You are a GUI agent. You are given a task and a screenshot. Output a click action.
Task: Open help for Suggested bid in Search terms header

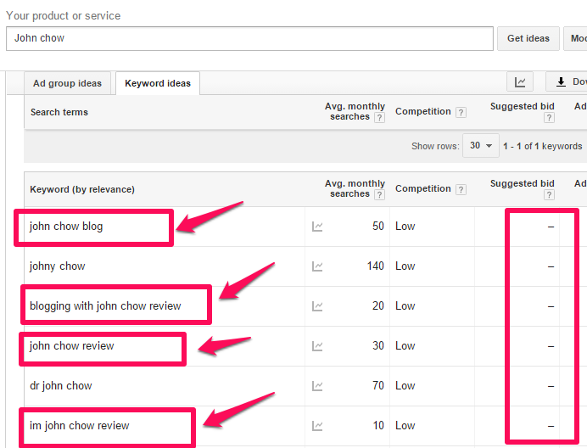[549, 118]
